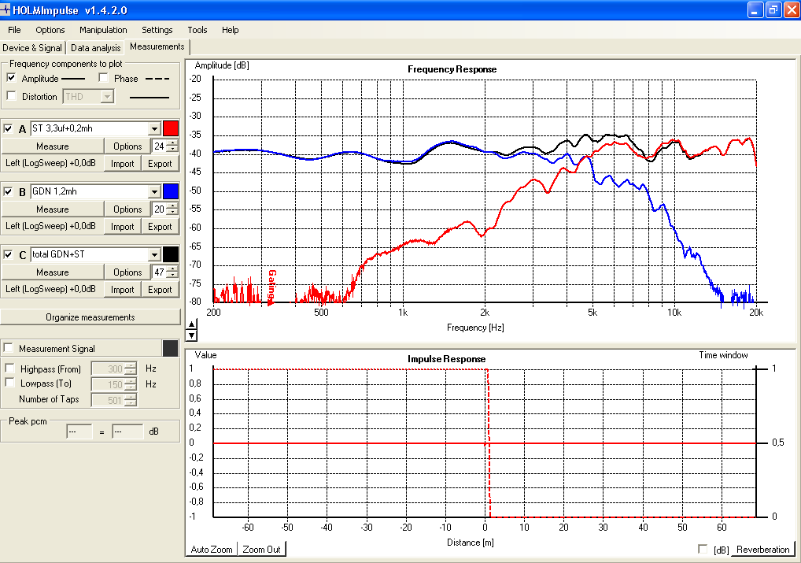
Task: Click the first Peak pcm value field
Action: [79, 432]
